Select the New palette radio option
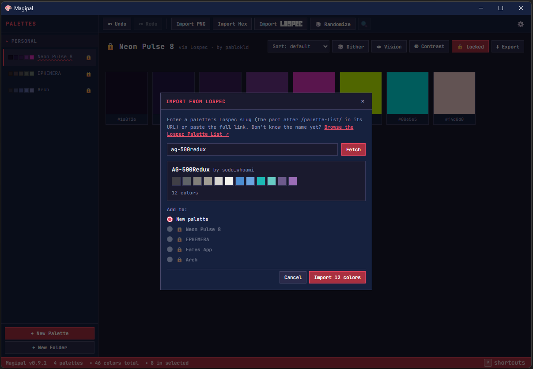 pyautogui.click(x=170, y=219)
